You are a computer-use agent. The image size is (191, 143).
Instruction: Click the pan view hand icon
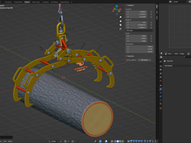coord(121,21)
